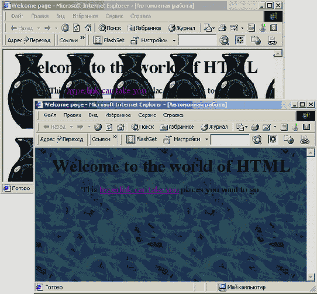Open Поиск search in front window
The height and width of the screenshot is (294, 317).
[143, 127]
